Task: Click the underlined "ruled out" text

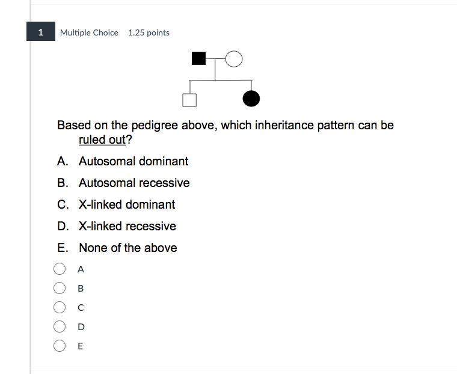Action: 102,139
